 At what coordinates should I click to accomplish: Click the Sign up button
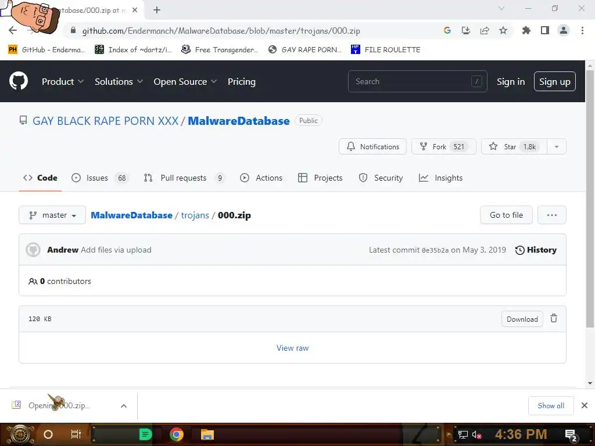point(555,81)
